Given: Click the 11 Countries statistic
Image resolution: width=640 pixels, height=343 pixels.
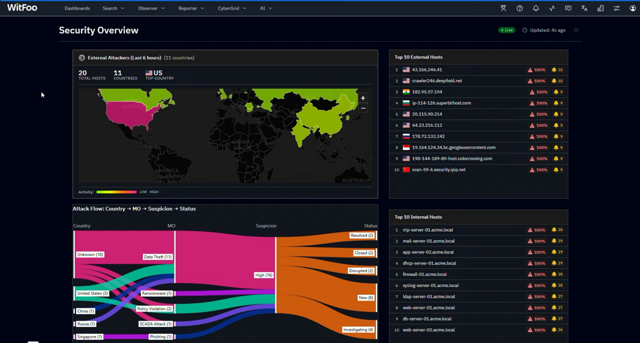Looking at the screenshot, I should point(126,75).
